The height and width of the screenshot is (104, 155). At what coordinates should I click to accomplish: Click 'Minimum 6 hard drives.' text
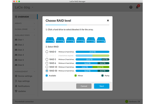pos(66,71)
